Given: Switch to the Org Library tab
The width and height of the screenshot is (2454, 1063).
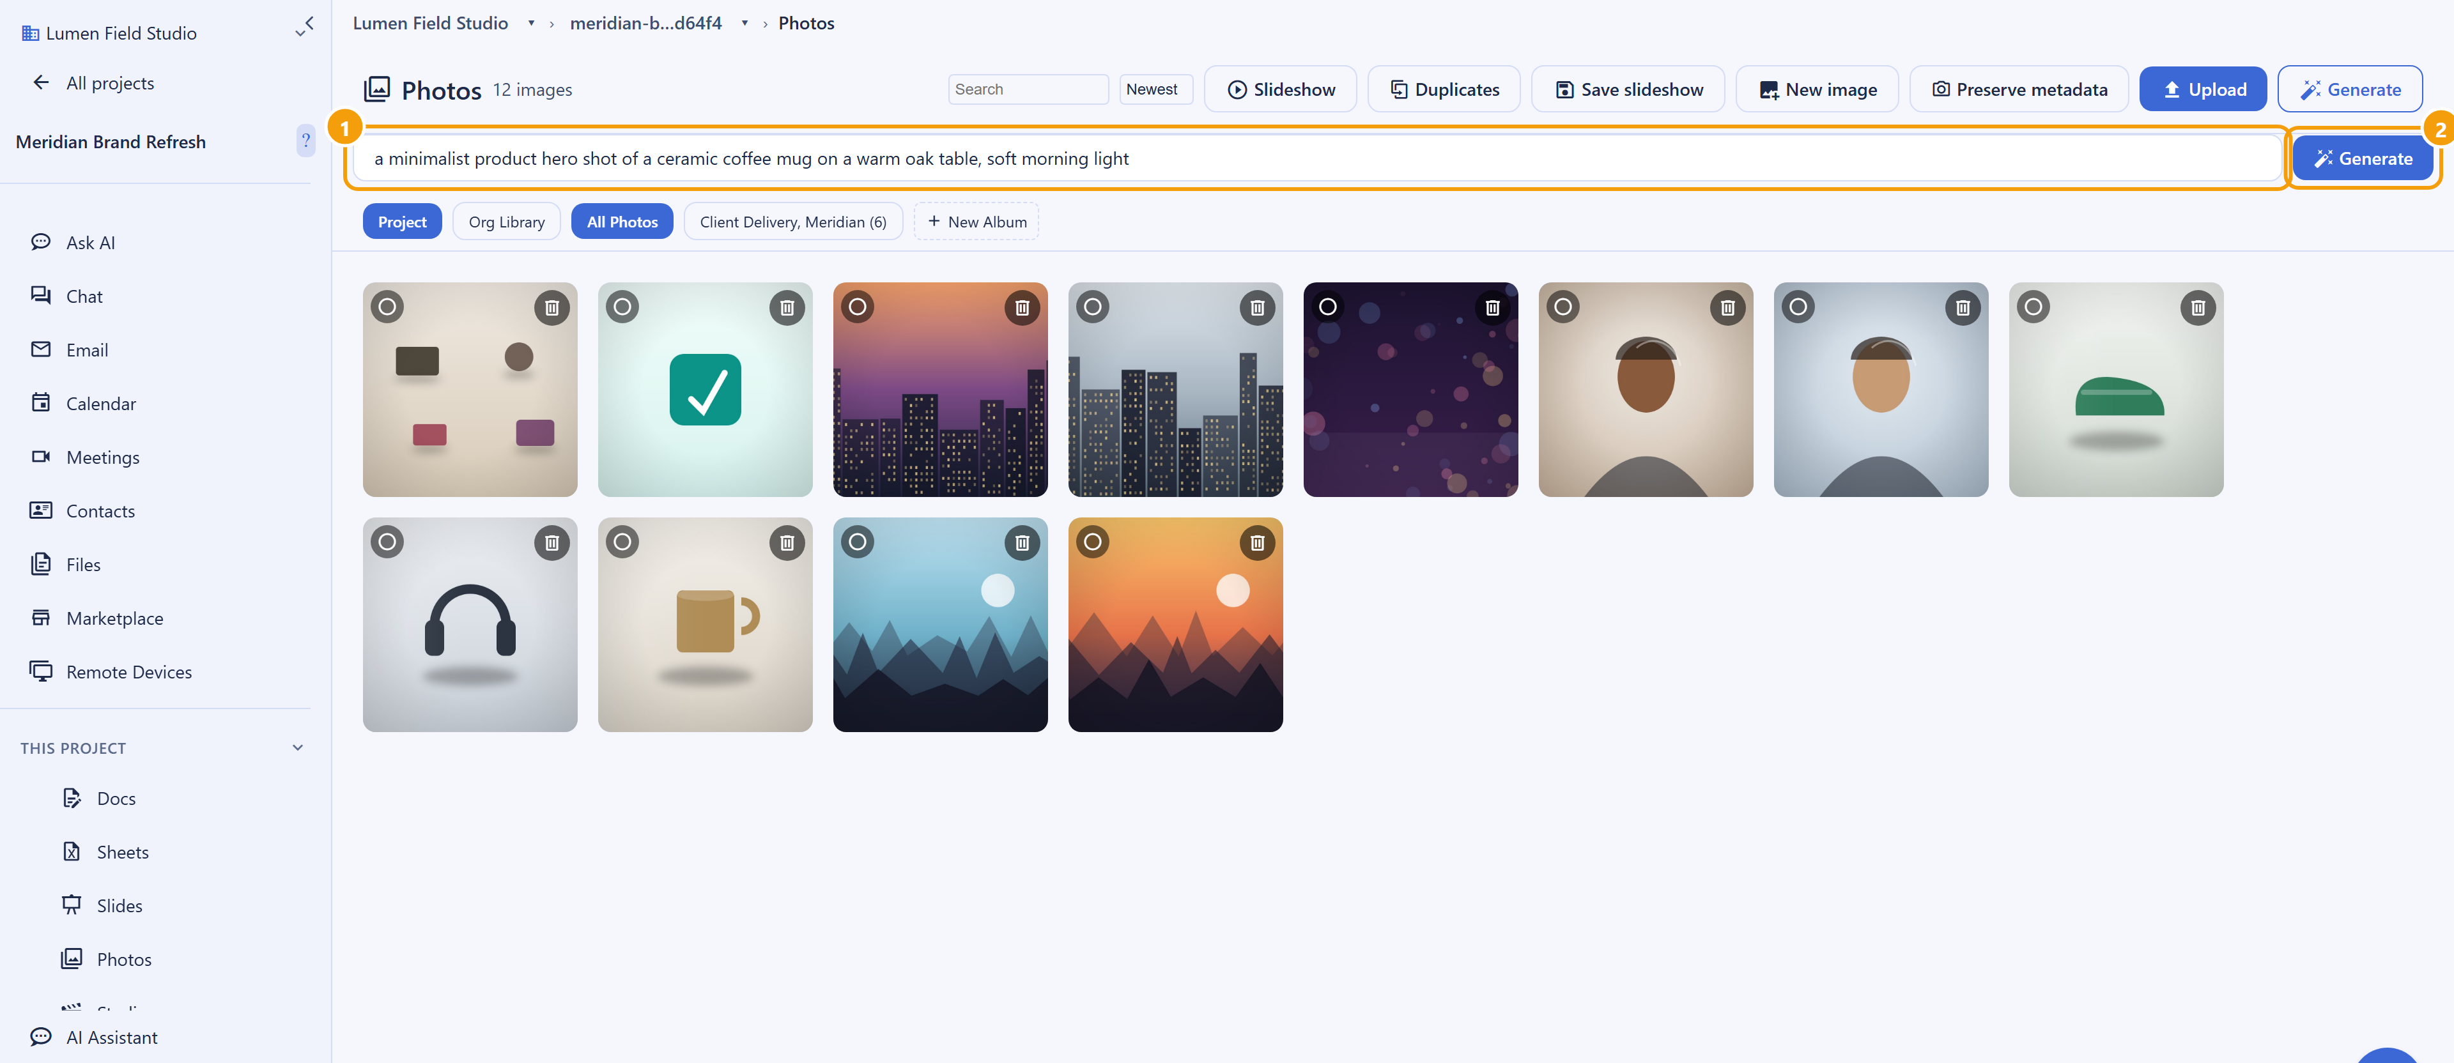Looking at the screenshot, I should point(507,222).
